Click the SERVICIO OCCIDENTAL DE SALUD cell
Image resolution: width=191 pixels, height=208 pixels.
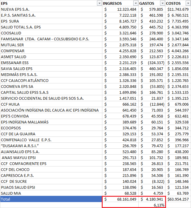(x=51, y=98)
